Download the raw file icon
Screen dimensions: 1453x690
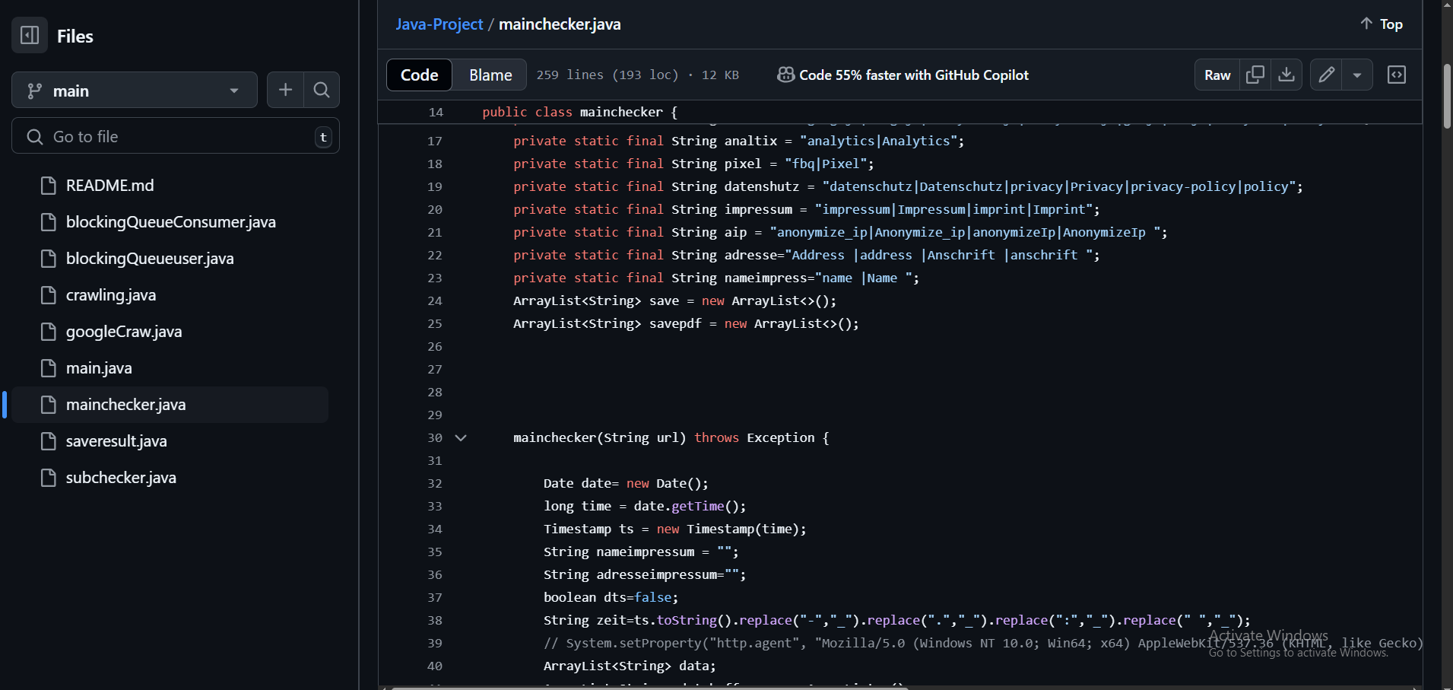point(1286,75)
